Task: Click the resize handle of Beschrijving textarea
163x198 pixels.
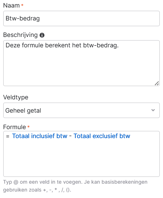Action: (157, 84)
